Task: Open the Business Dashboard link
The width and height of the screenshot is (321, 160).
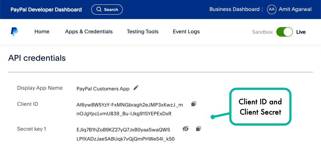Action: pos(235,10)
